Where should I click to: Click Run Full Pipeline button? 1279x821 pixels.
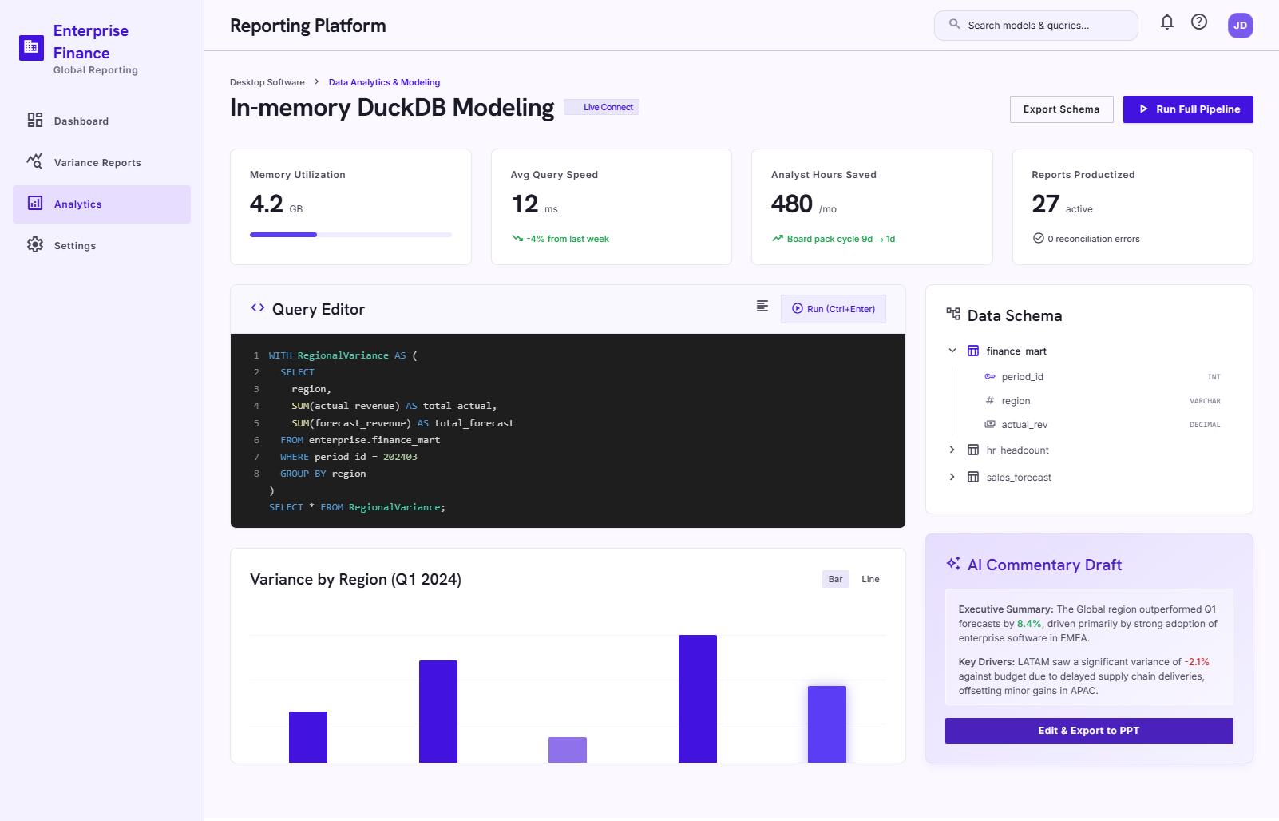tap(1188, 109)
